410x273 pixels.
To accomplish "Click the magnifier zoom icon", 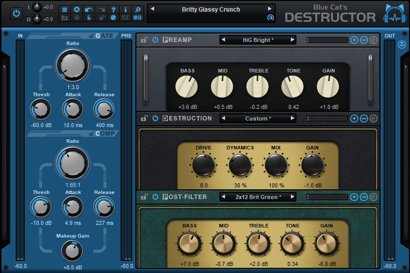I will pyautogui.click(x=137, y=10).
